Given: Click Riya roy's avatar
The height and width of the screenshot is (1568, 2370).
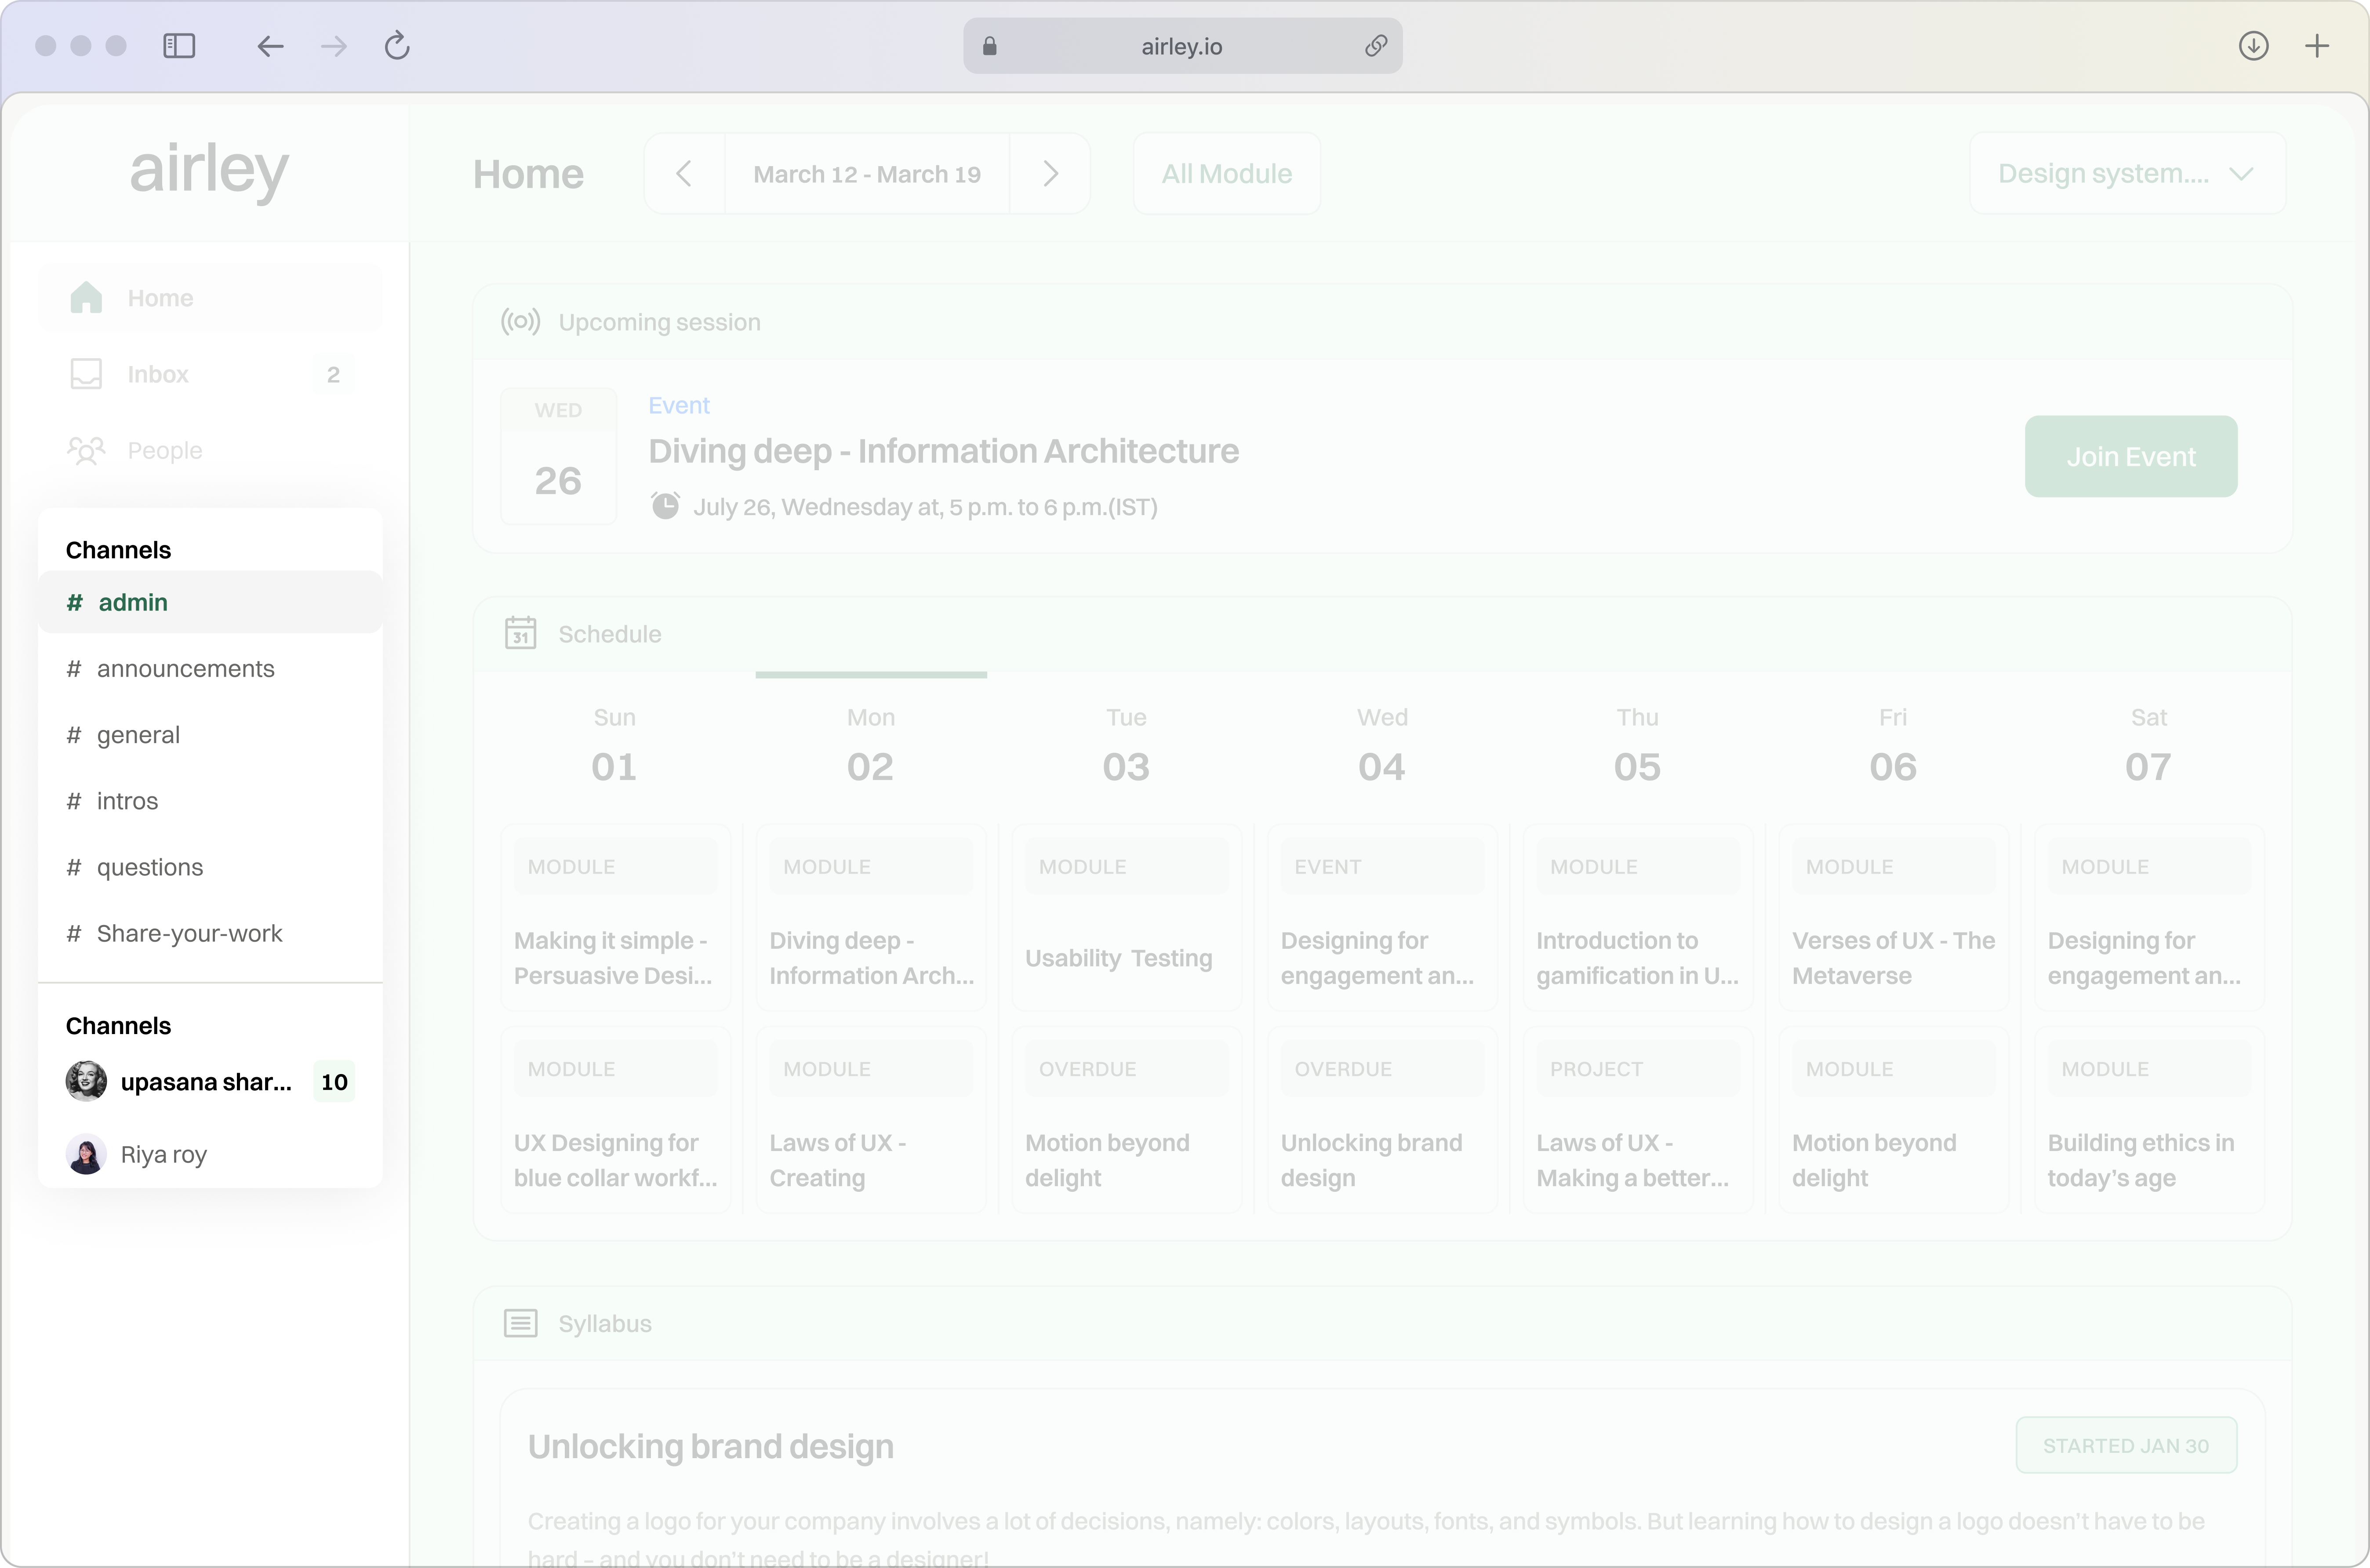Looking at the screenshot, I should pyautogui.click(x=86, y=1154).
